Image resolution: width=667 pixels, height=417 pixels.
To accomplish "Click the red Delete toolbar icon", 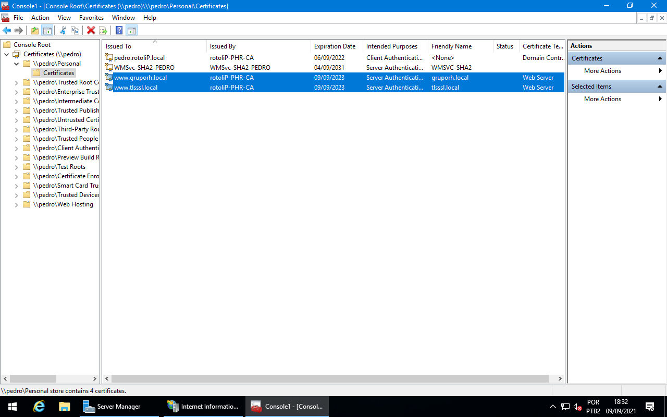I will (x=91, y=30).
